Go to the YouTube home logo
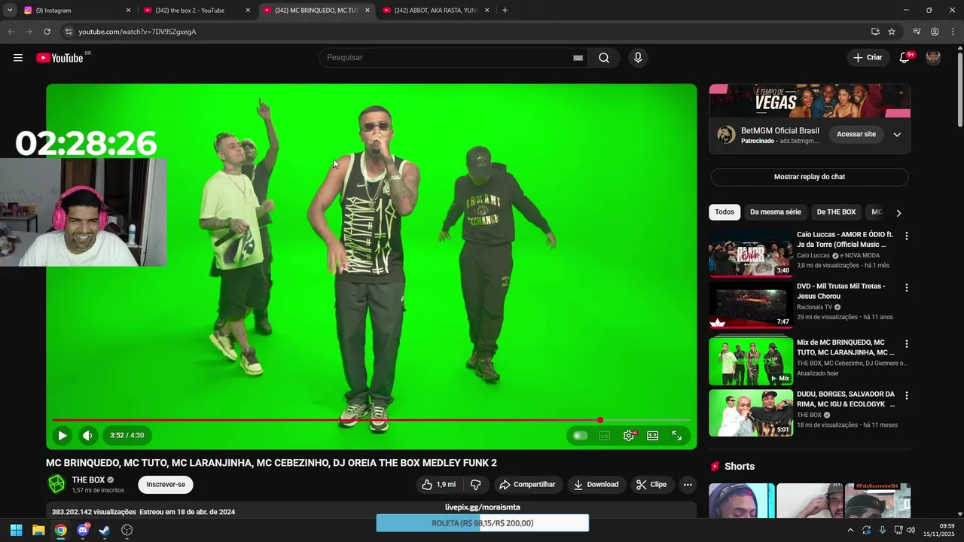The height and width of the screenshot is (542, 964). point(59,58)
